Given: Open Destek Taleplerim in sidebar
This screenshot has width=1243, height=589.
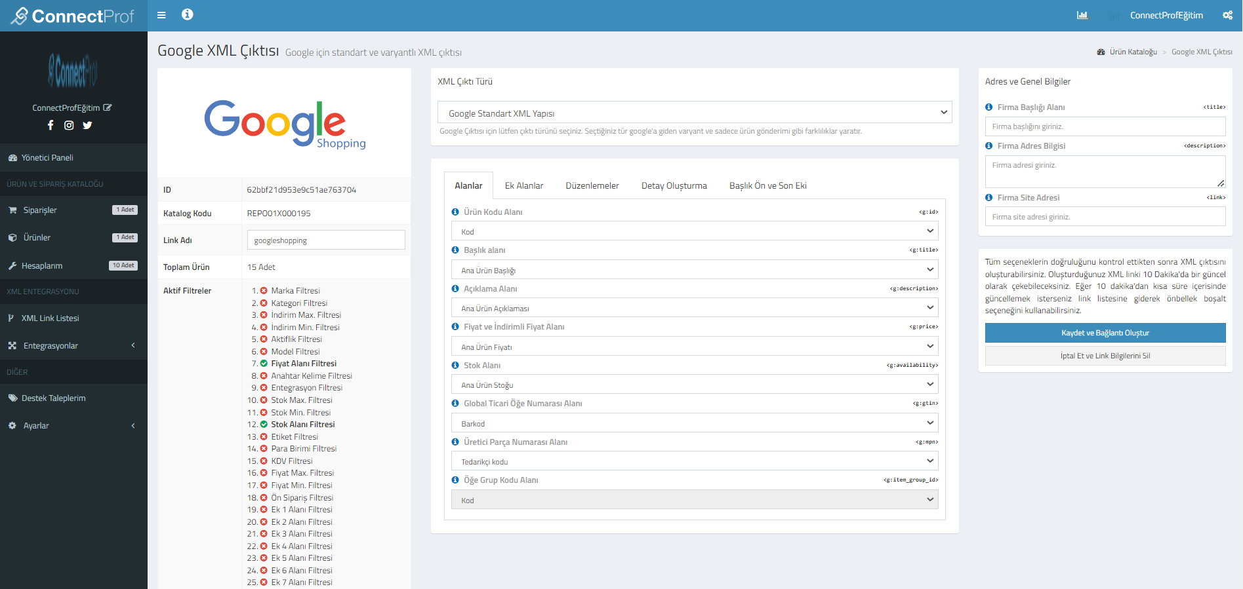Looking at the screenshot, I should point(73,398).
